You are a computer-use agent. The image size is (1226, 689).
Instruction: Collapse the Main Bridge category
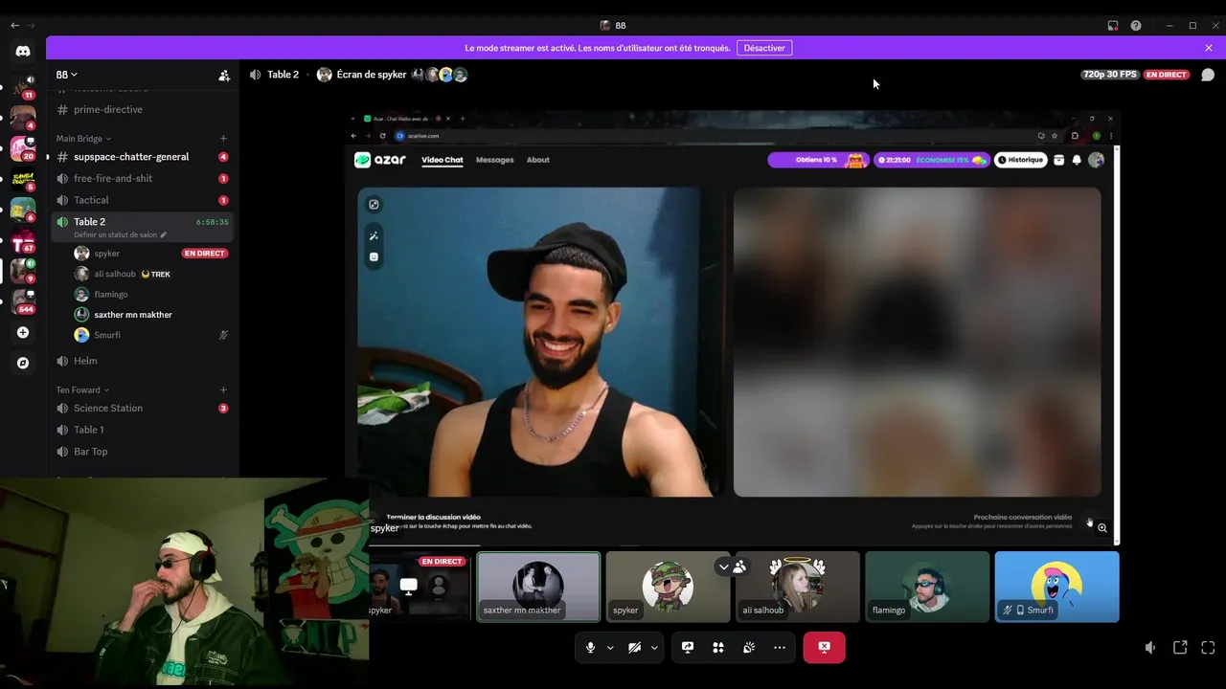coord(83,139)
